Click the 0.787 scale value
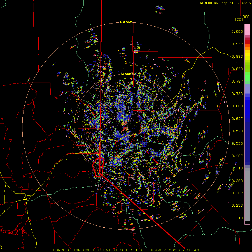Viewport: 252px width, 252px height. click(x=237, y=81)
